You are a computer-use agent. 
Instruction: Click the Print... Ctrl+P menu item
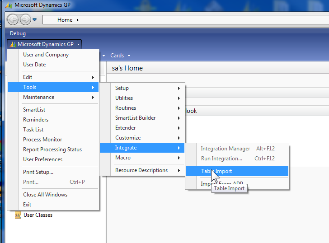click(x=53, y=182)
